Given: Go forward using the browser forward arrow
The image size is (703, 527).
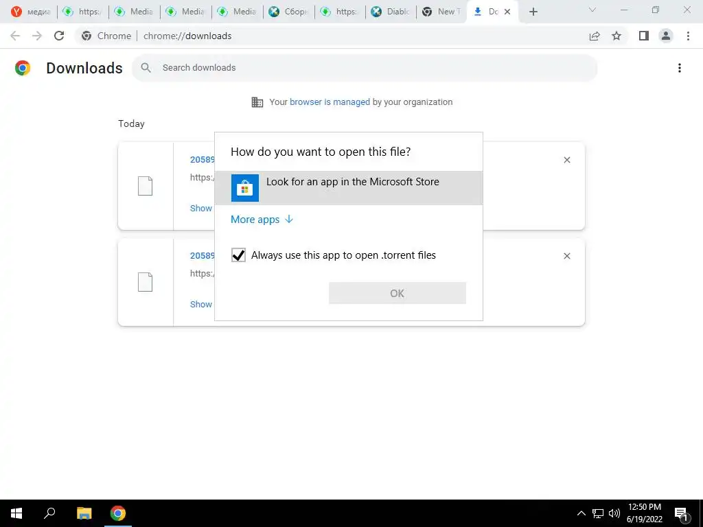Looking at the screenshot, I should click(x=37, y=36).
